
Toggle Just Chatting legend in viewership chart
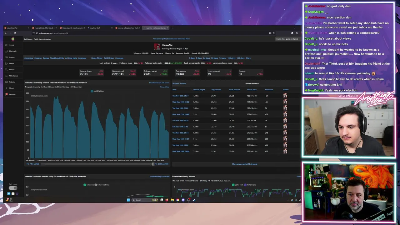click(x=97, y=91)
